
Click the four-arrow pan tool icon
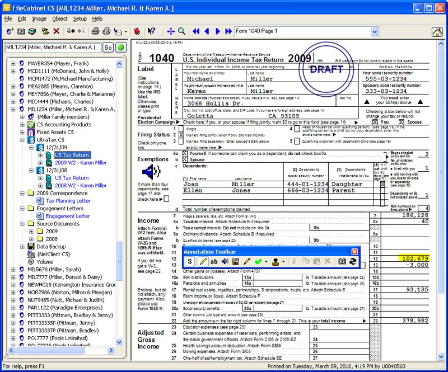tap(171, 31)
